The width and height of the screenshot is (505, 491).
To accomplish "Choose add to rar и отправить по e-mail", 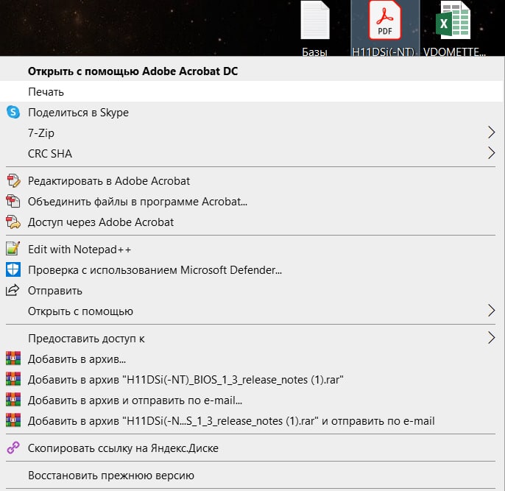I will 251,421.
